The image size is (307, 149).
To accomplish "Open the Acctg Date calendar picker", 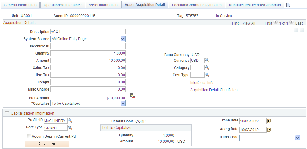I will click(269, 130).
